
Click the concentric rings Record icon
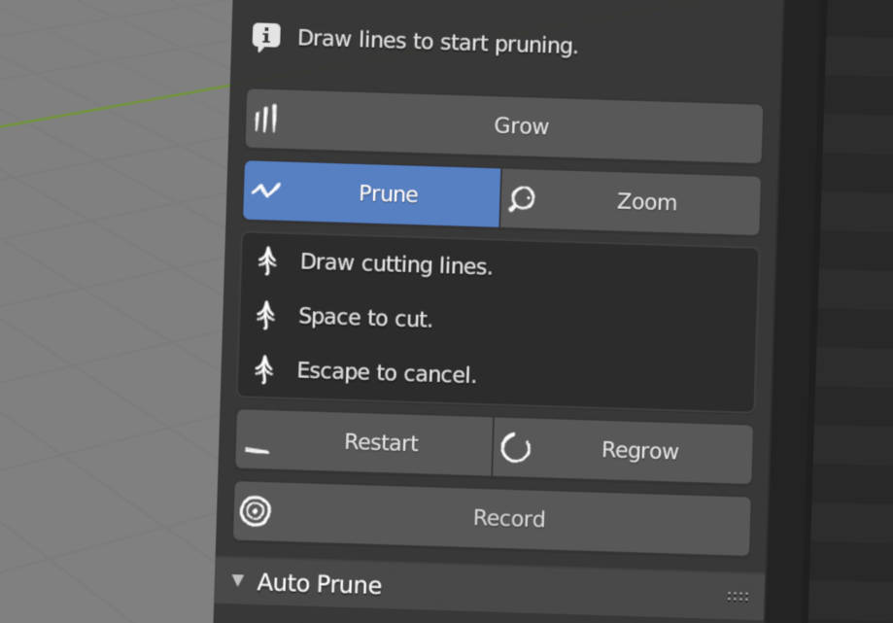coord(256,511)
